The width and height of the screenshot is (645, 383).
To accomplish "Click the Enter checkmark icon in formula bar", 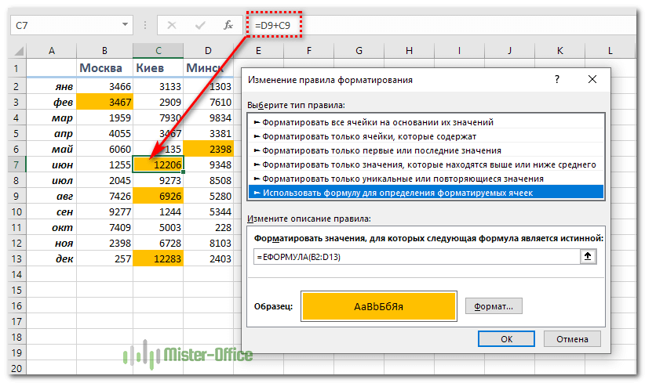I will (201, 26).
